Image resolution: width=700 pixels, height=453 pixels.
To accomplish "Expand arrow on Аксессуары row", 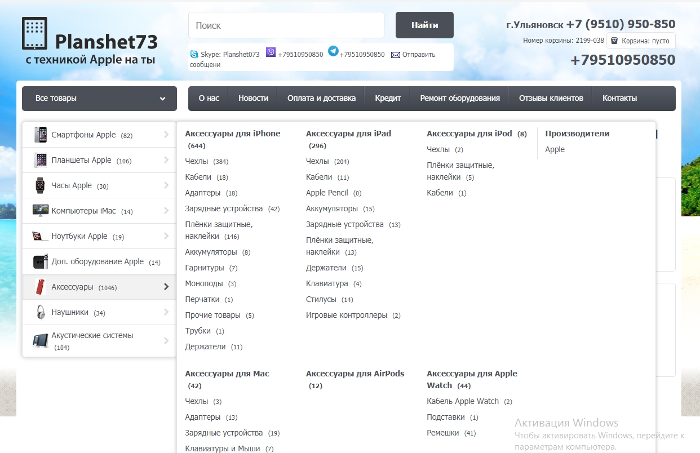I will tap(166, 287).
